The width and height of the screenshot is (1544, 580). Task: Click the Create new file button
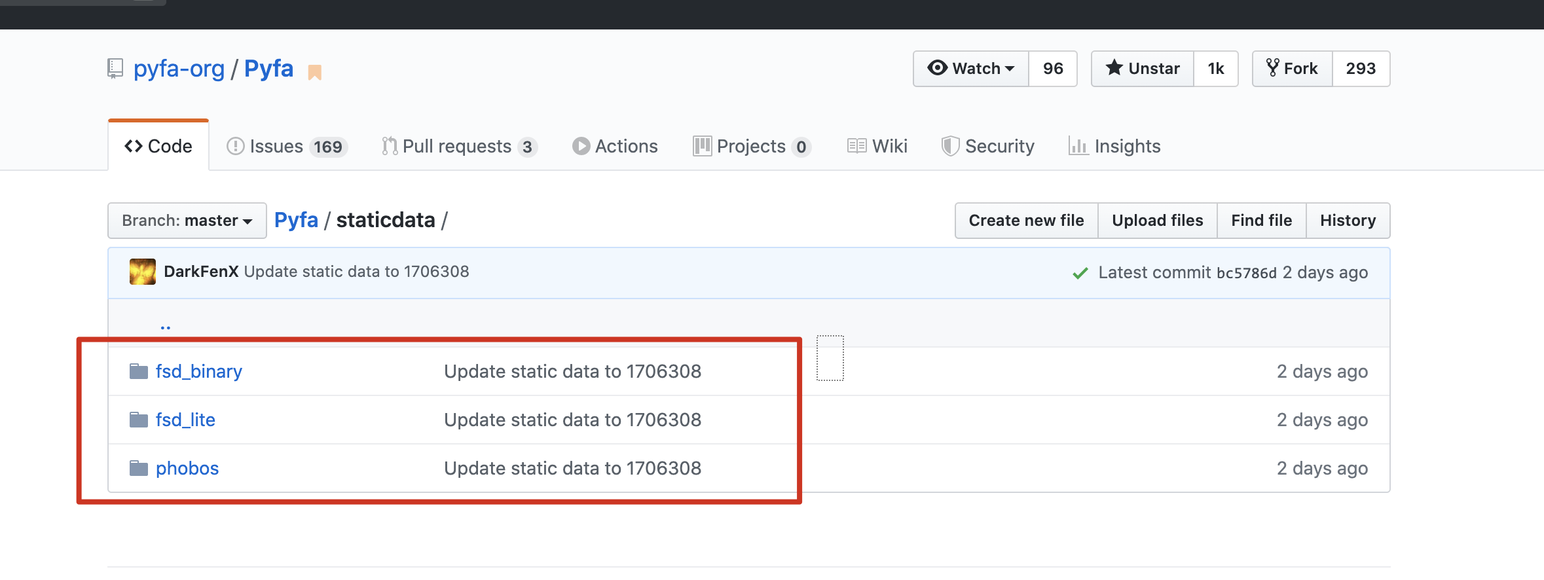click(x=1027, y=221)
